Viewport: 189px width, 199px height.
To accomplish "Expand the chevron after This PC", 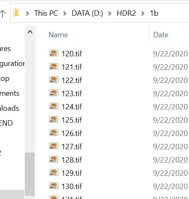I will 65,13.
